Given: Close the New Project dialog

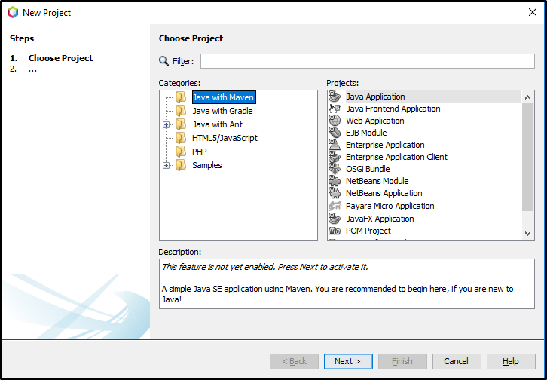Looking at the screenshot, I should [x=533, y=12].
